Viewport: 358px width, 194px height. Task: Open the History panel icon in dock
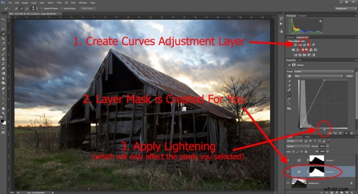coord(281,18)
